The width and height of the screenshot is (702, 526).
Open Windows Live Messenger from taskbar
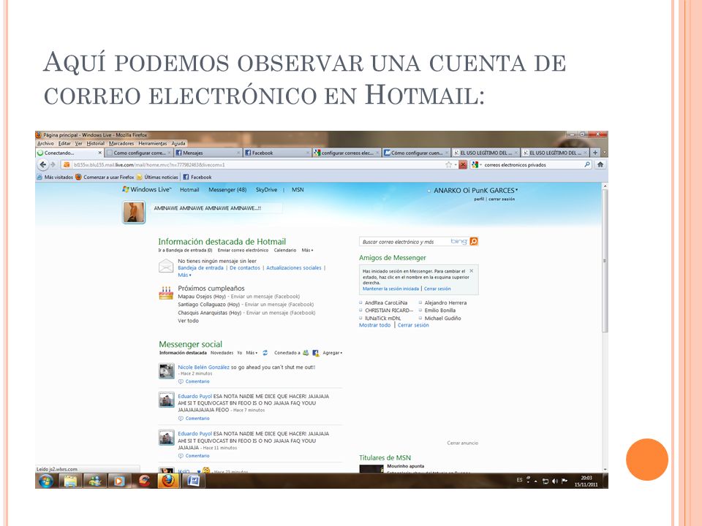tap(94, 481)
